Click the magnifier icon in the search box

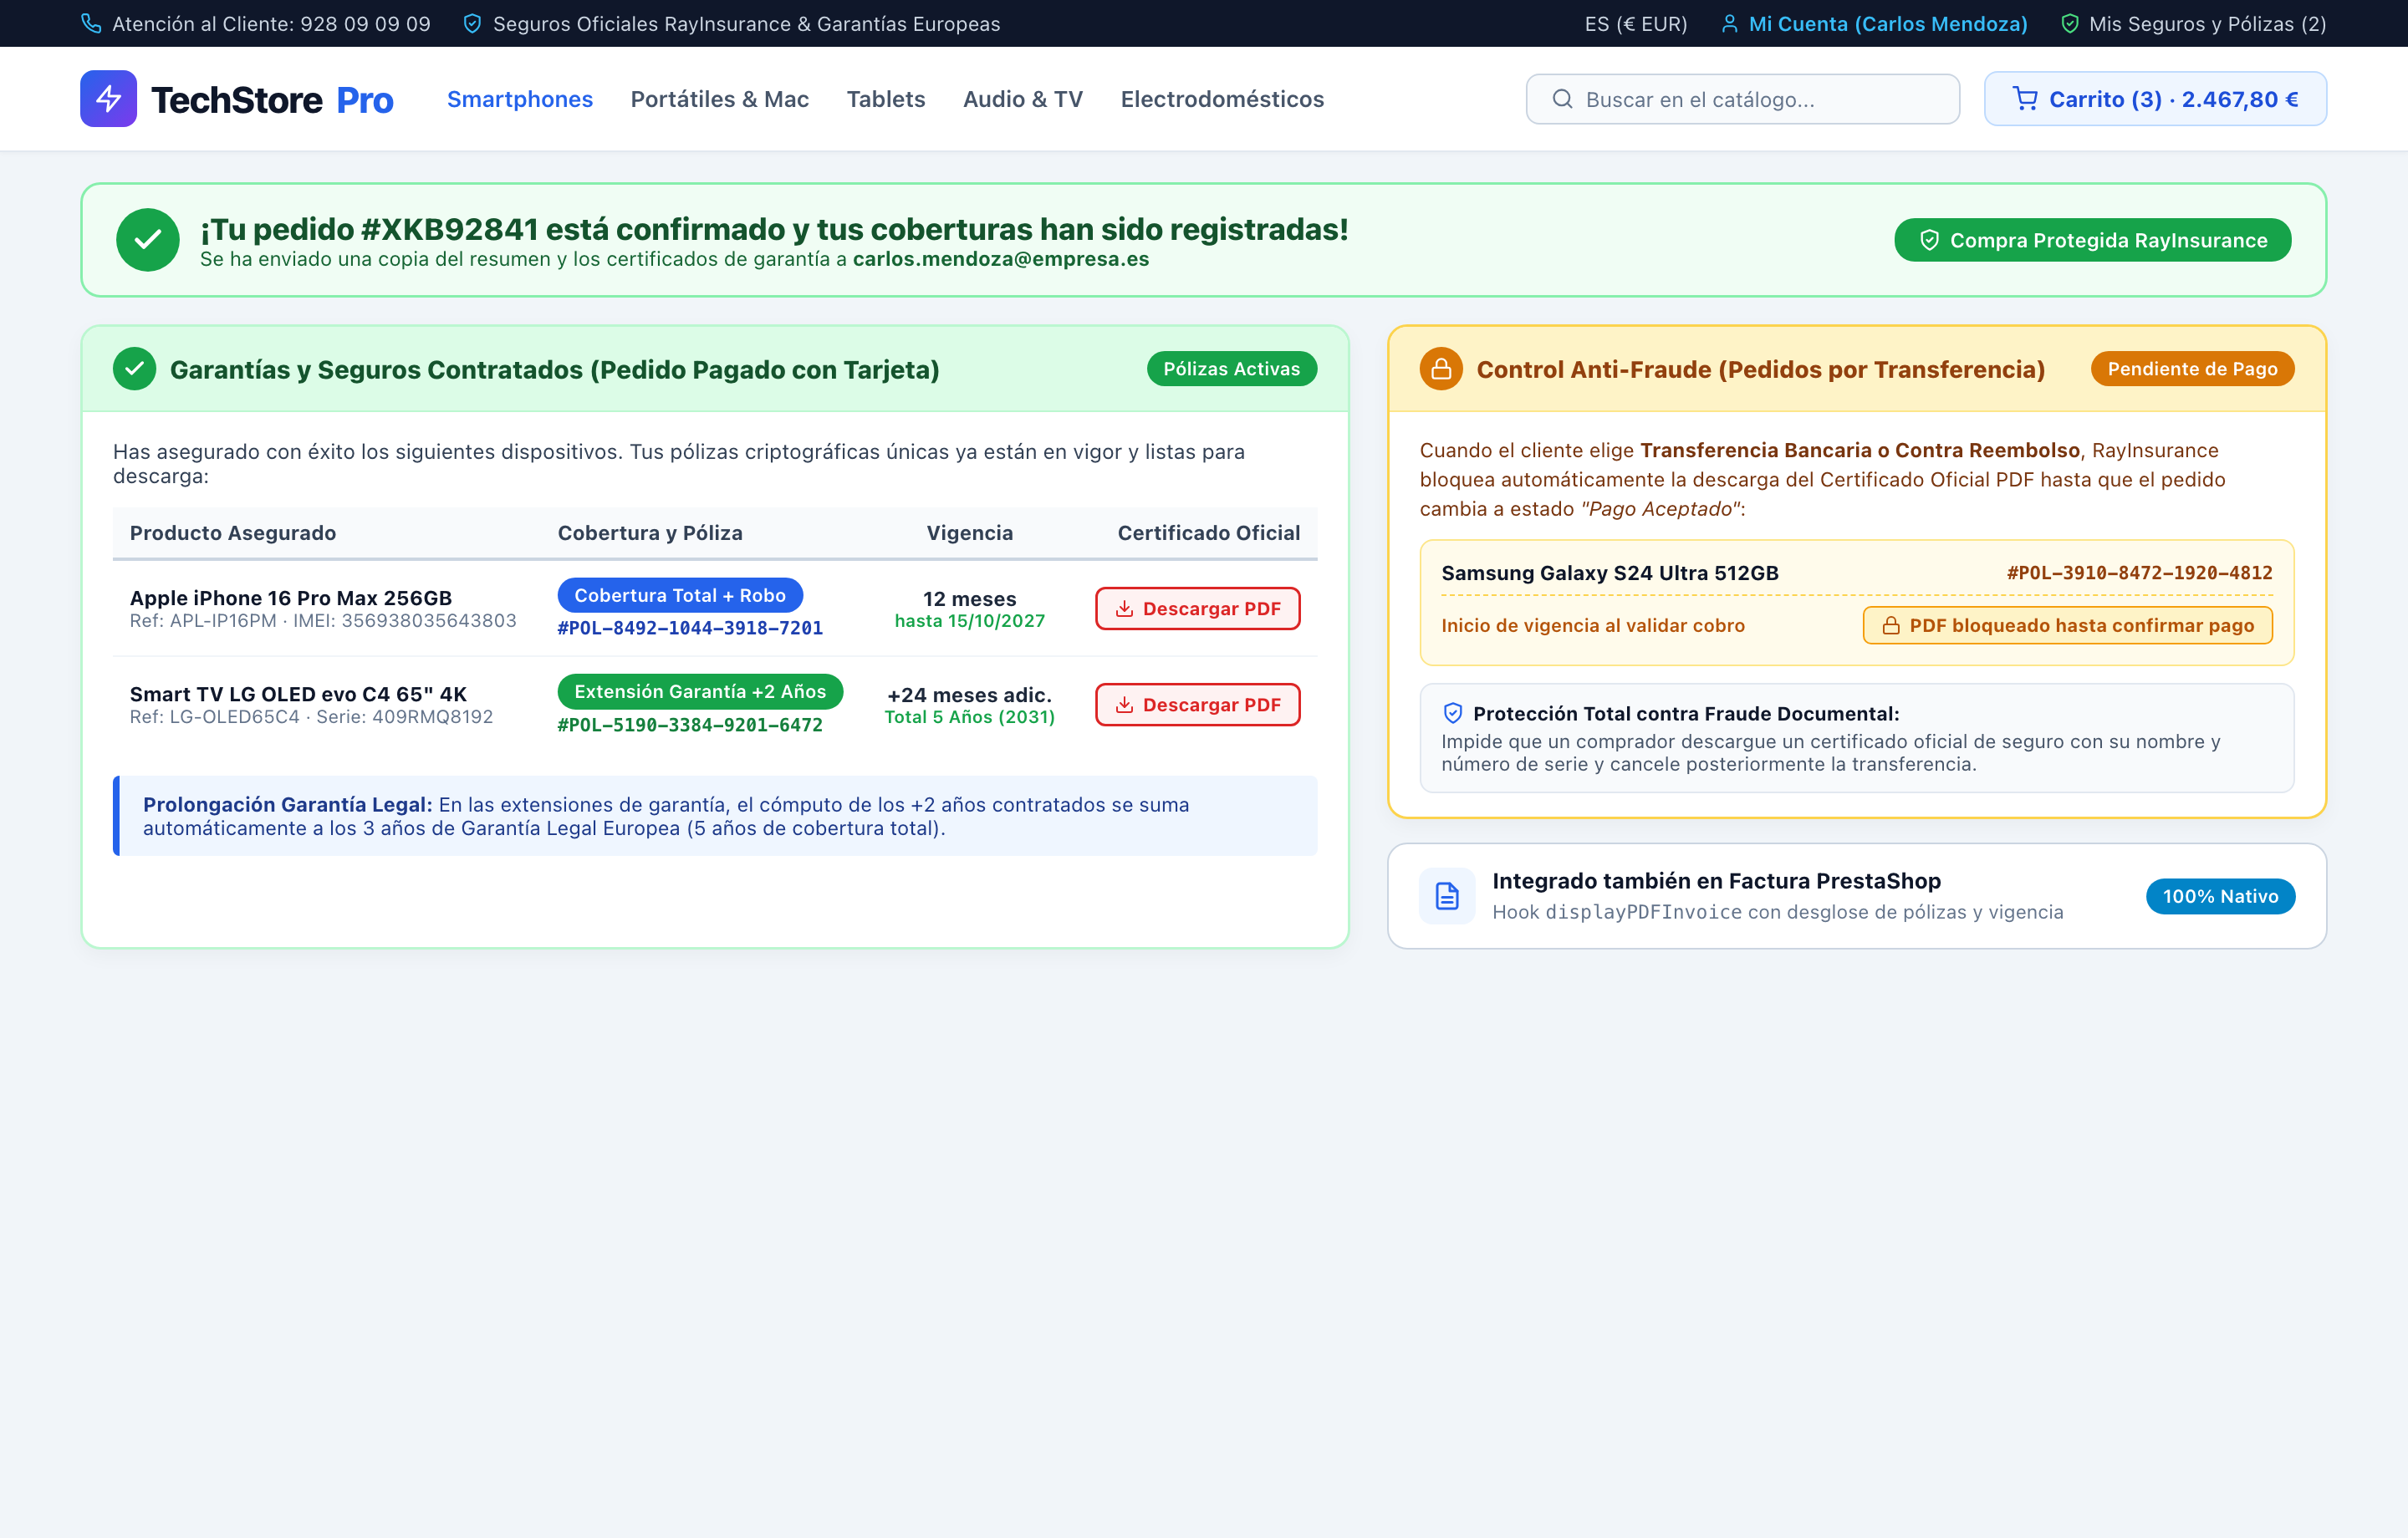point(1562,99)
